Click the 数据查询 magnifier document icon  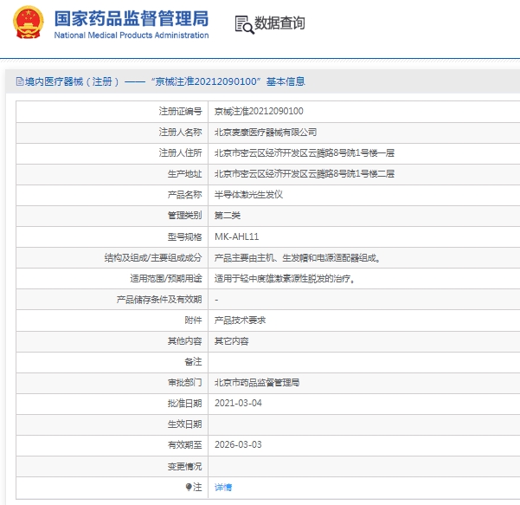pos(244,24)
